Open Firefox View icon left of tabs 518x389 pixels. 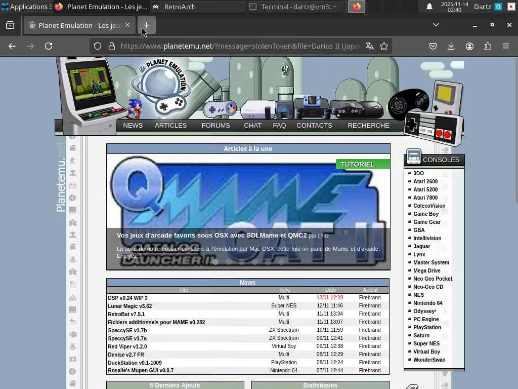click(x=10, y=25)
